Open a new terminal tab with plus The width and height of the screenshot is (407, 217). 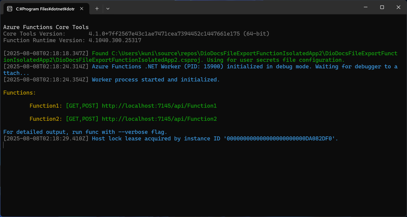[97, 9]
